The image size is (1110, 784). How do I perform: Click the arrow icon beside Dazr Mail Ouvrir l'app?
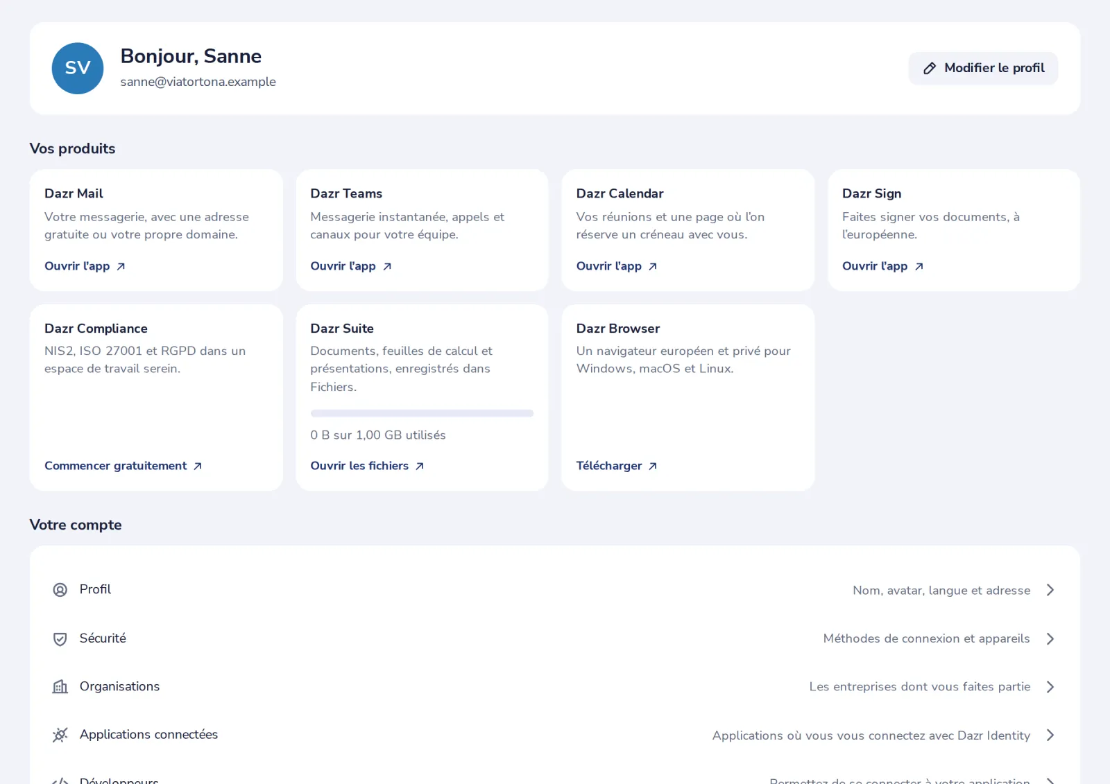click(x=121, y=266)
